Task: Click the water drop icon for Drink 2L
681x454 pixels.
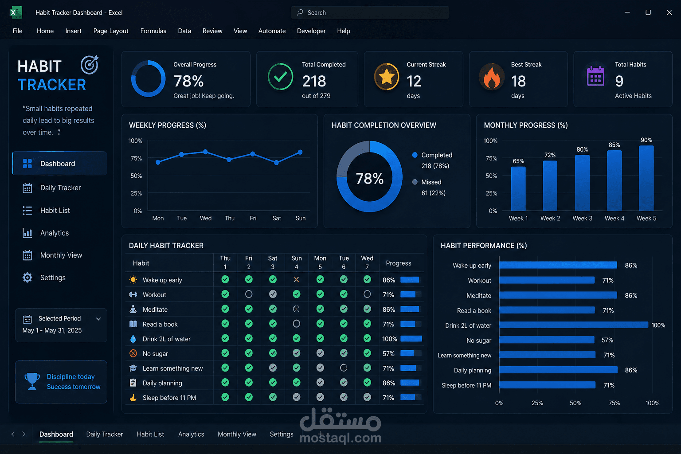Action: (133, 339)
